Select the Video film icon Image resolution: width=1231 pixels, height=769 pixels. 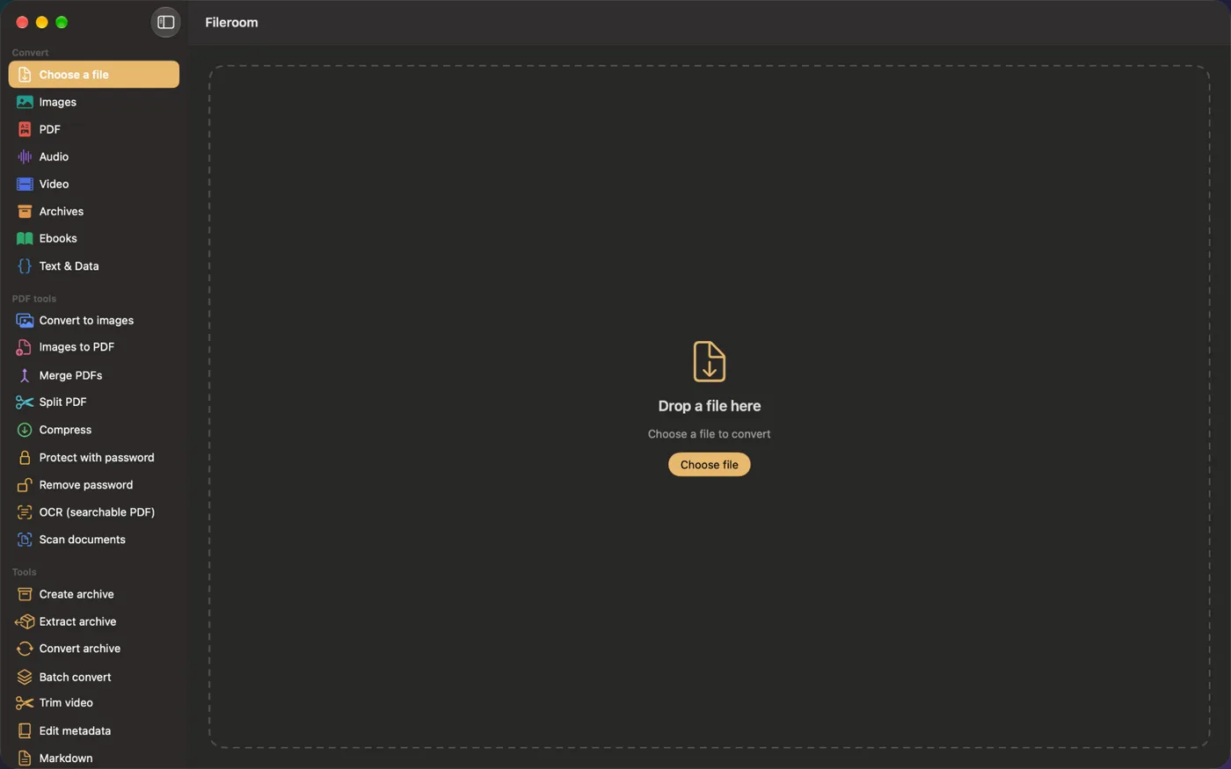pyautogui.click(x=25, y=184)
